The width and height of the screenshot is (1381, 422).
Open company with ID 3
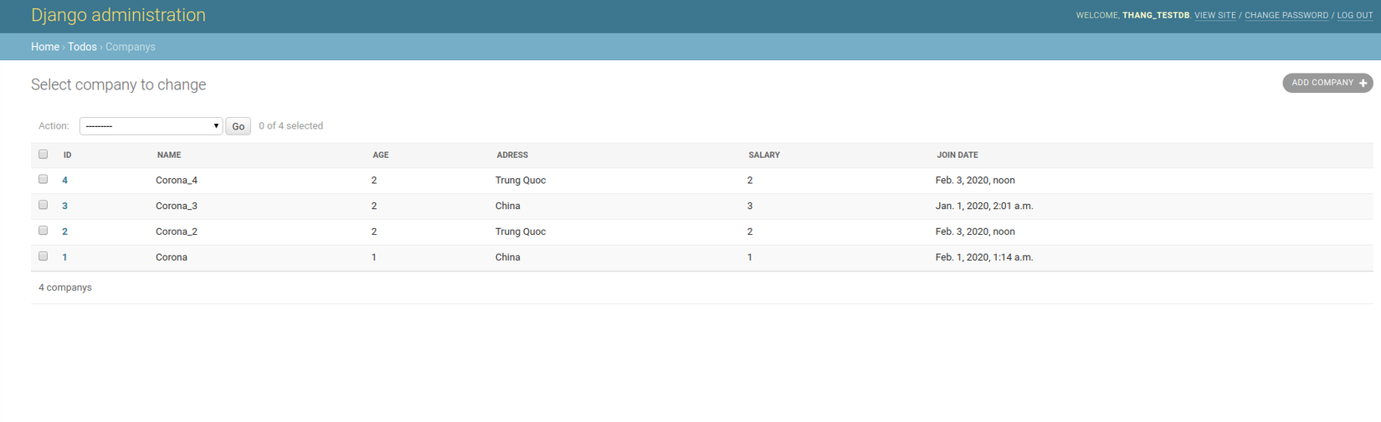pyautogui.click(x=64, y=206)
